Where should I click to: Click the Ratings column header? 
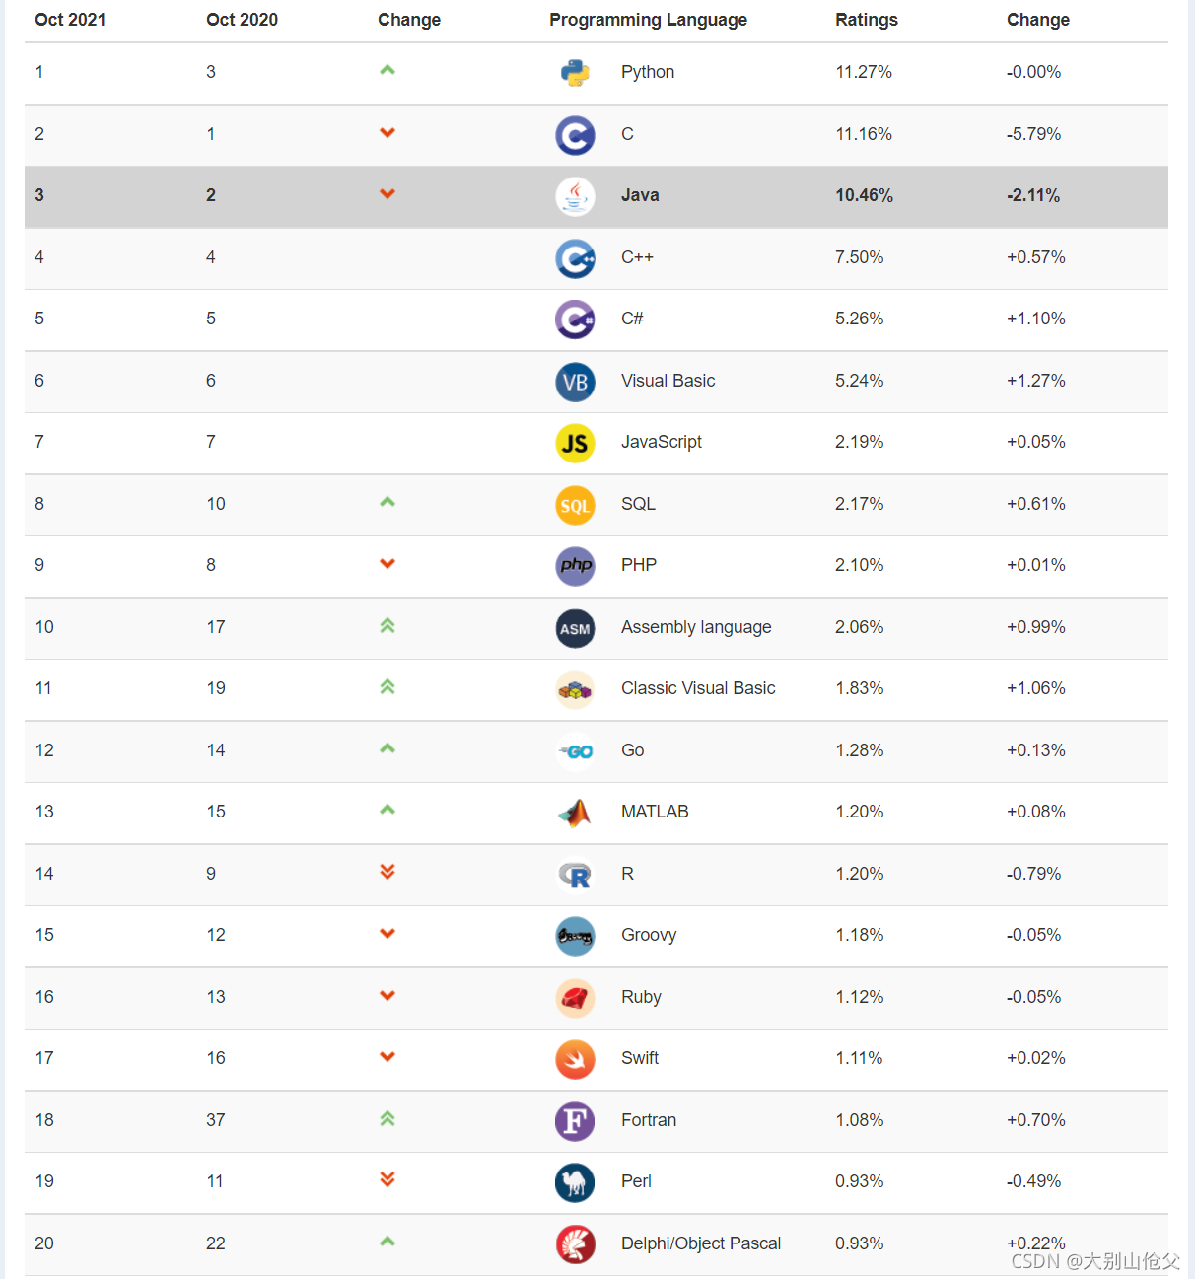[867, 20]
